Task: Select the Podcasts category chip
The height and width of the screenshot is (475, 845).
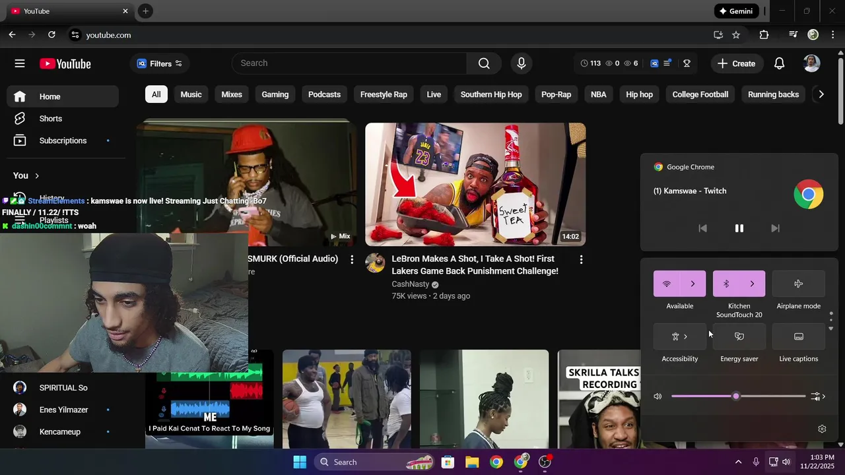Action: [324, 94]
